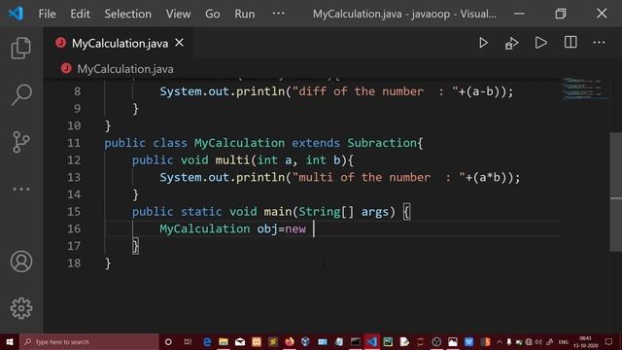Click the extends keyword on line 11
Screen dimensions: 622x350
(316, 143)
